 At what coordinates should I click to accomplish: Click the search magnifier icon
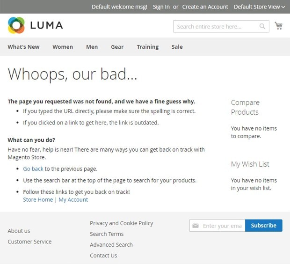point(262,27)
